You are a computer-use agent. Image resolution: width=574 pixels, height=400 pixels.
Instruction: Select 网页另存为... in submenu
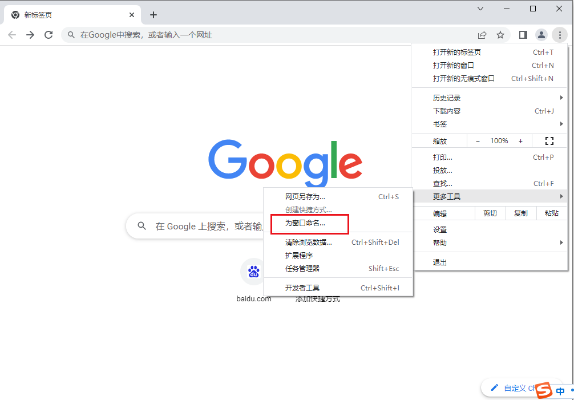338,197
